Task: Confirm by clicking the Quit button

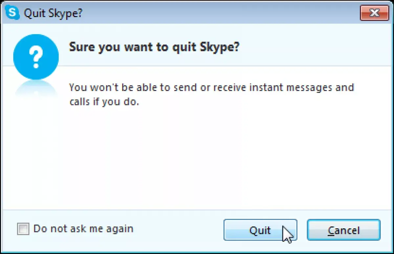Action: pos(260,230)
